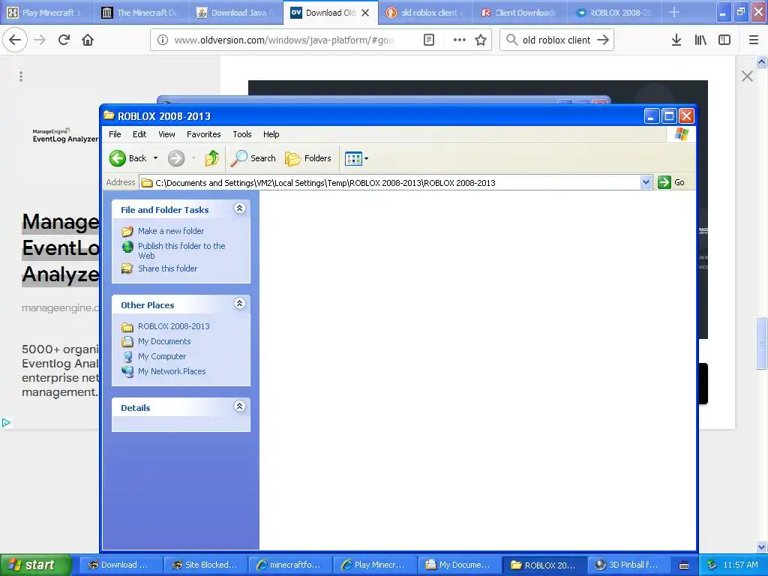Viewport: 768px width, 576px height.
Task: Open Play Minecraft taskbar item
Action: [374, 565]
